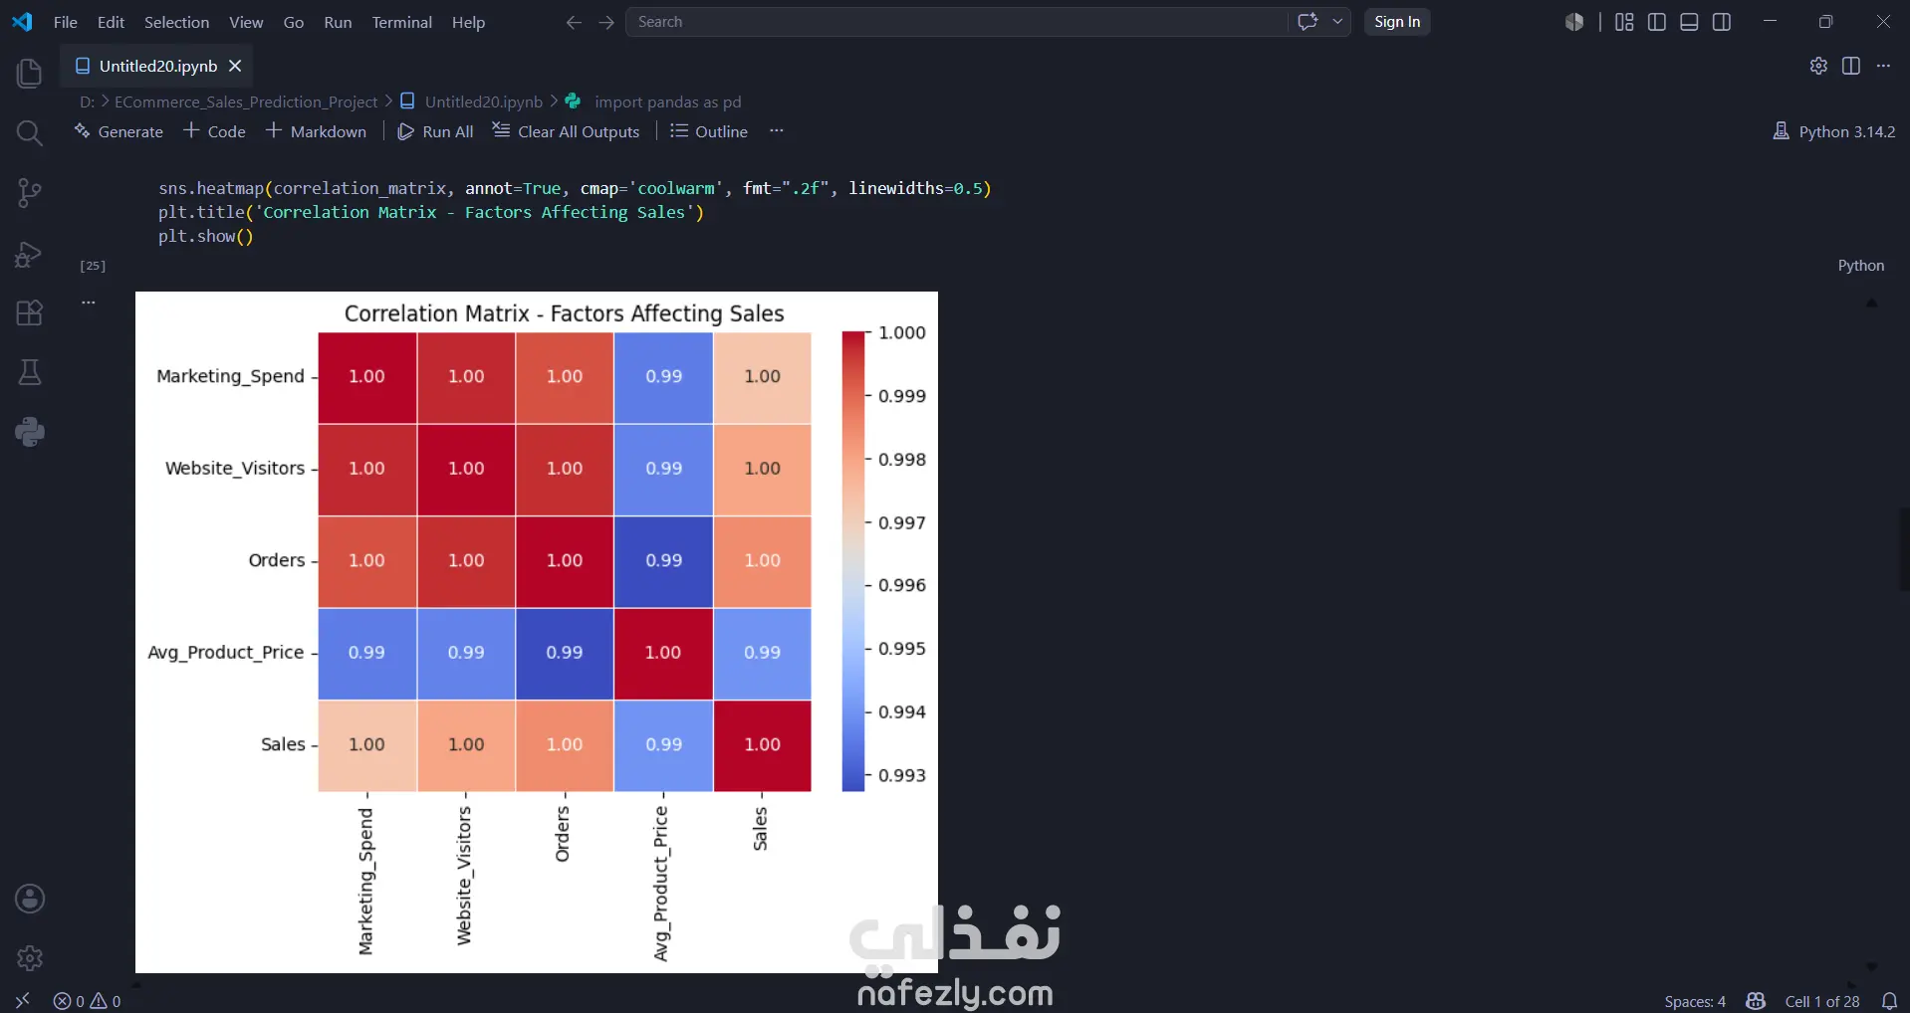1910x1013 pixels.
Task: Click the Sign In button
Action: (1397, 22)
